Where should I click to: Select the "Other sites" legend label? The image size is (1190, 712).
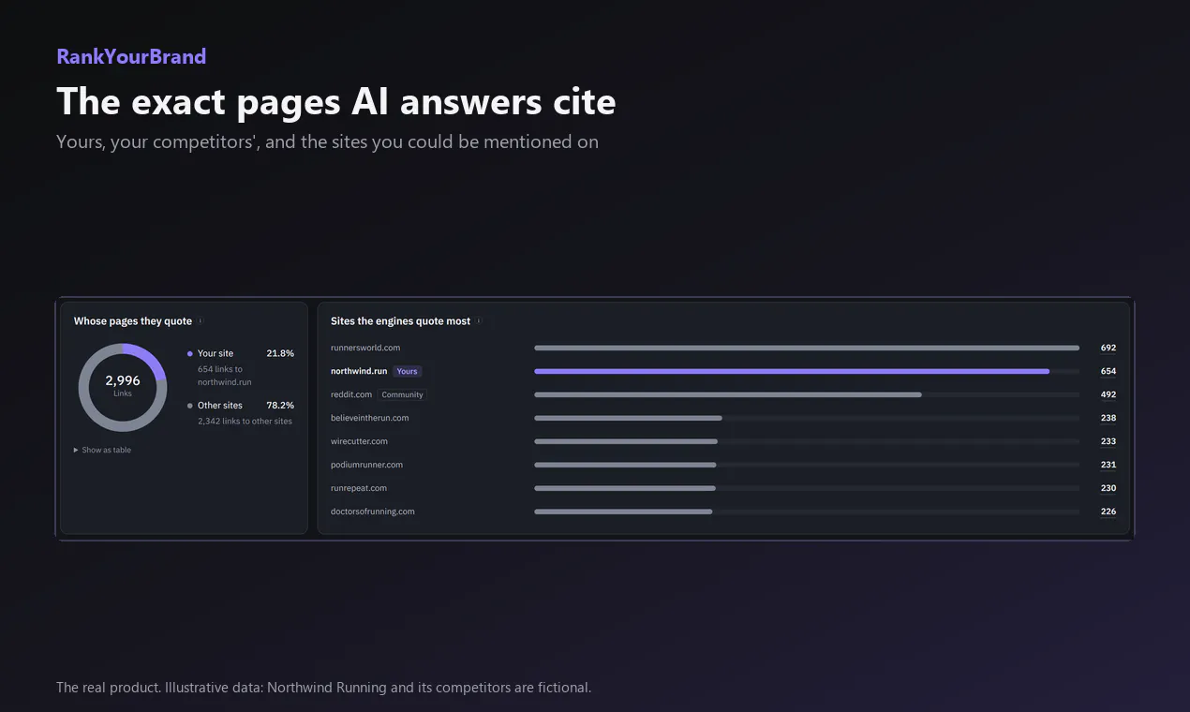click(x=220, y=406)
